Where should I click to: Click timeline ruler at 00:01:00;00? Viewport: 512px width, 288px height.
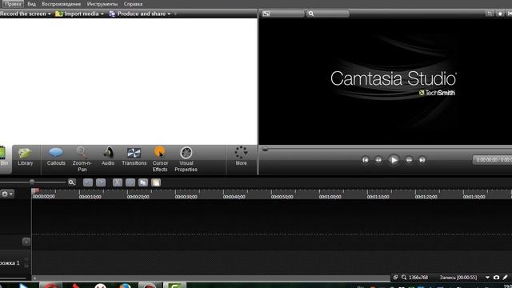point(330,197)
